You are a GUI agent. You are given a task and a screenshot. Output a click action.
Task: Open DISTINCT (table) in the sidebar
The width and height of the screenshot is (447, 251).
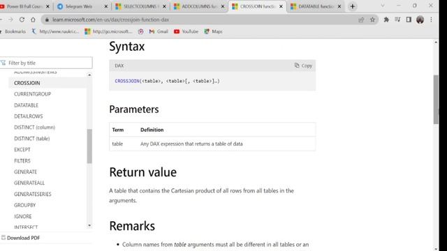click(32, 139)
